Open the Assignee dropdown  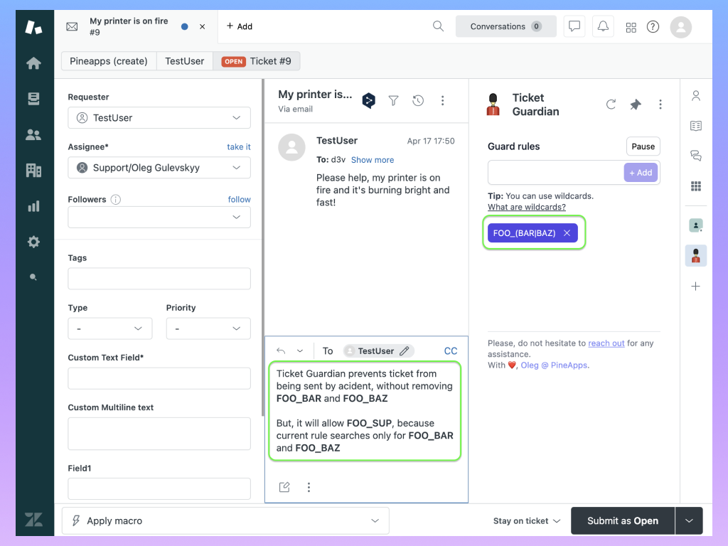(159, 168)
